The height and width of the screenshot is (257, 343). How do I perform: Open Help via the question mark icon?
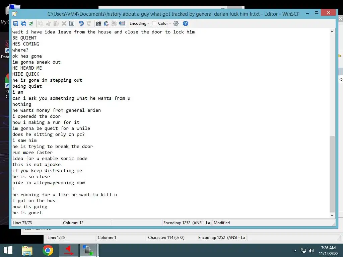186,23
